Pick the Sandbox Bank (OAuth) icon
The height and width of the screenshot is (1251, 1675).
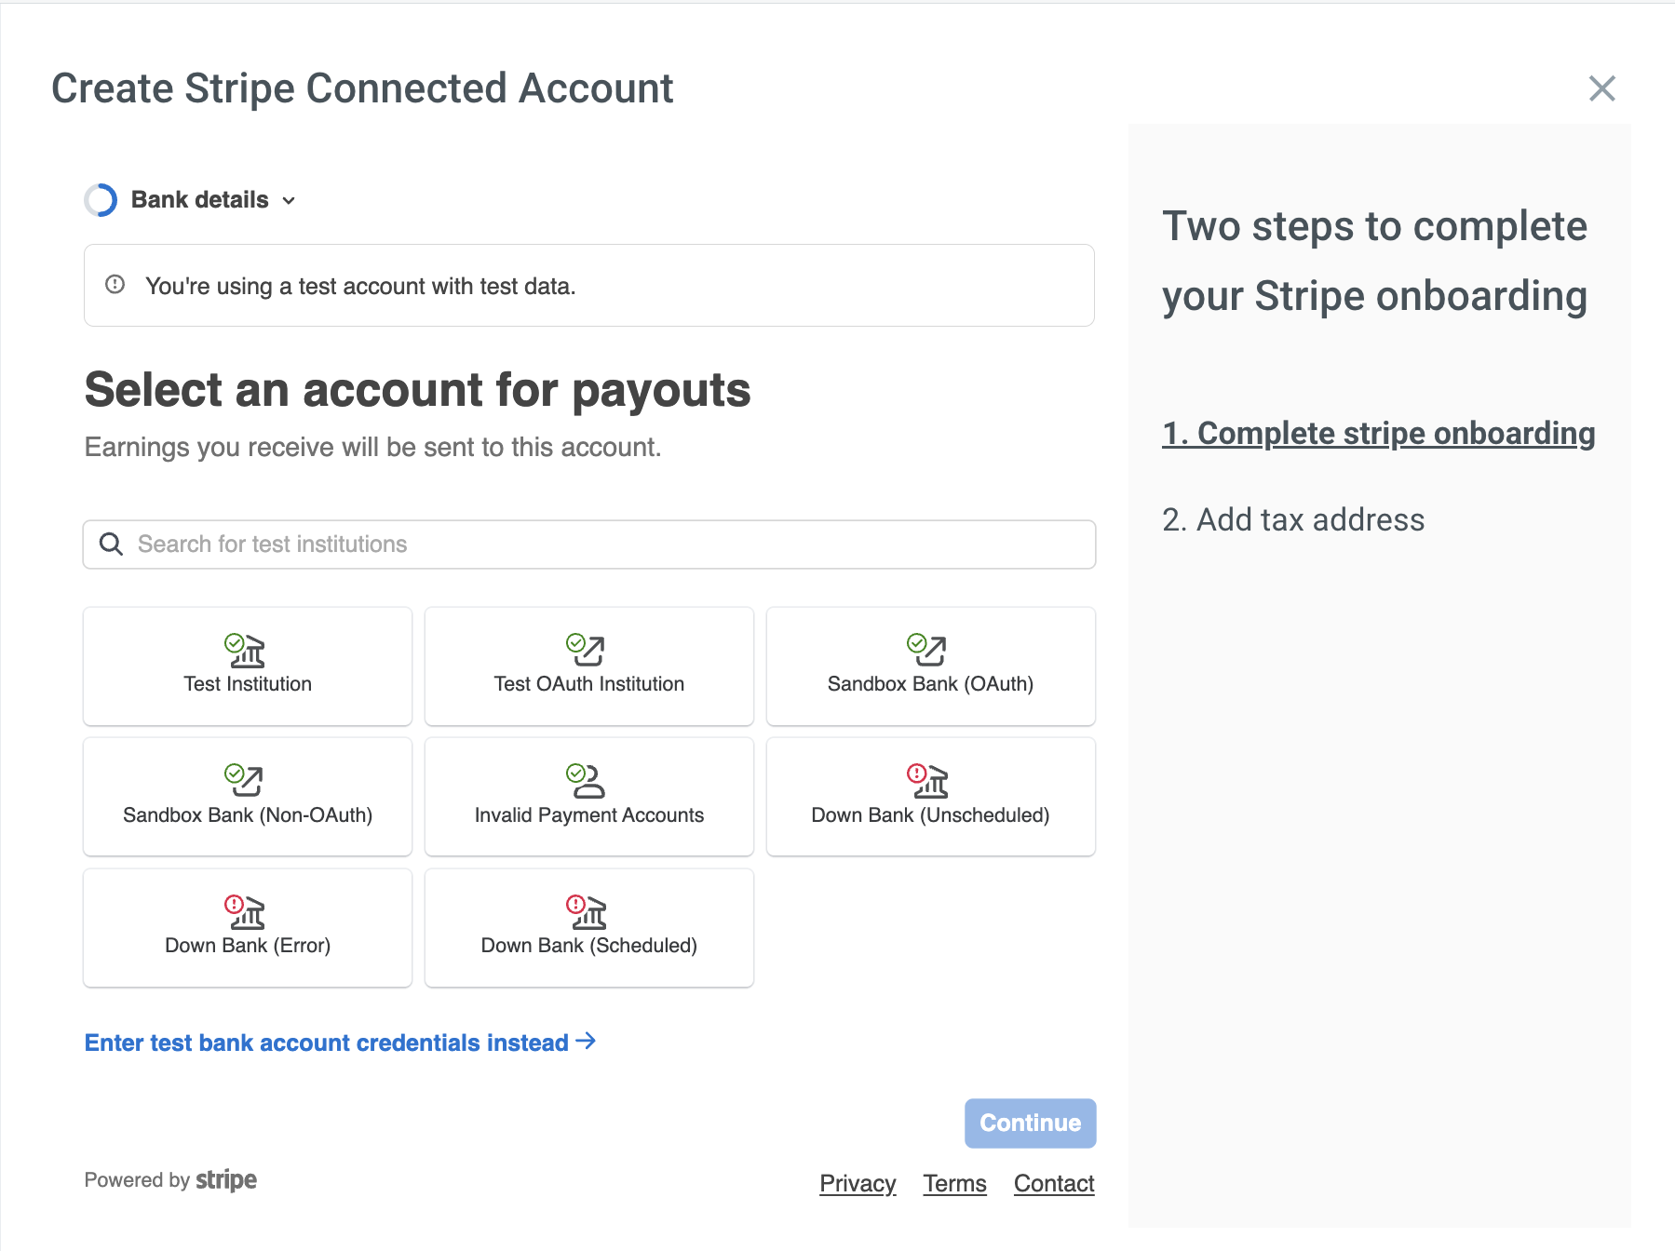928,650
